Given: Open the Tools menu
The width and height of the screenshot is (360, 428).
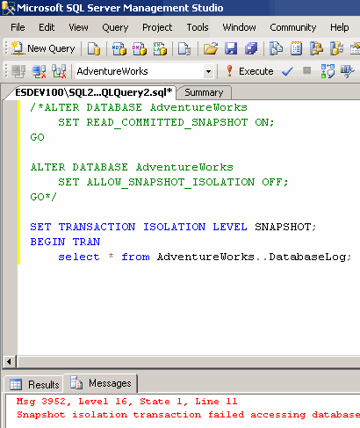Looking at the screenshot, I should [198, 27].
